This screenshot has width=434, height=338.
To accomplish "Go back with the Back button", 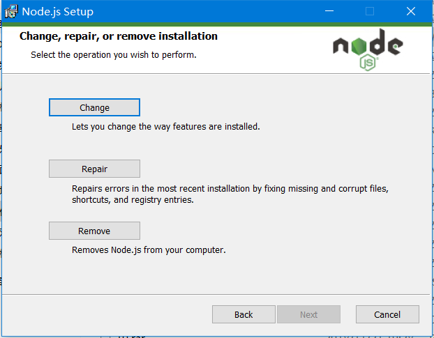I will pos(244,314).
